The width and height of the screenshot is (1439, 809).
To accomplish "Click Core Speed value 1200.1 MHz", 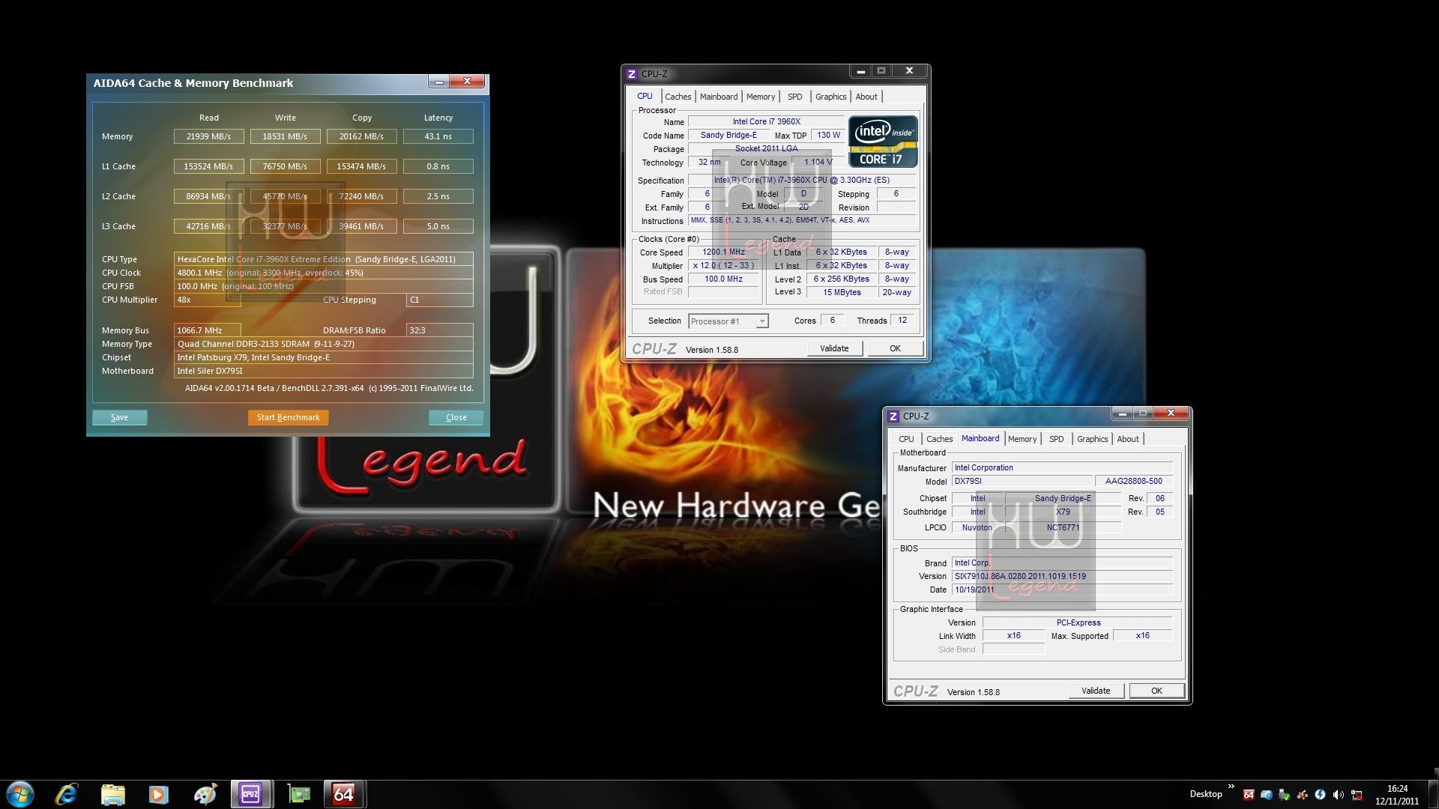I will pyautogui.click(x=723, y=252).
